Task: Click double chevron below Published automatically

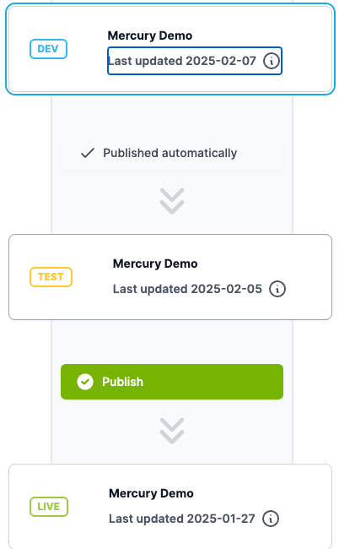Action: tap(172, 201)
